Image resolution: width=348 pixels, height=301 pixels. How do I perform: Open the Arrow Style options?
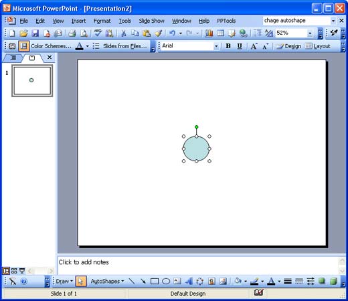[311, 281]
